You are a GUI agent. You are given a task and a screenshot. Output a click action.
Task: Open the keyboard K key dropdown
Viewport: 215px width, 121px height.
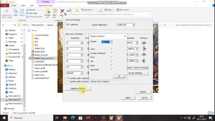(82, 49)
